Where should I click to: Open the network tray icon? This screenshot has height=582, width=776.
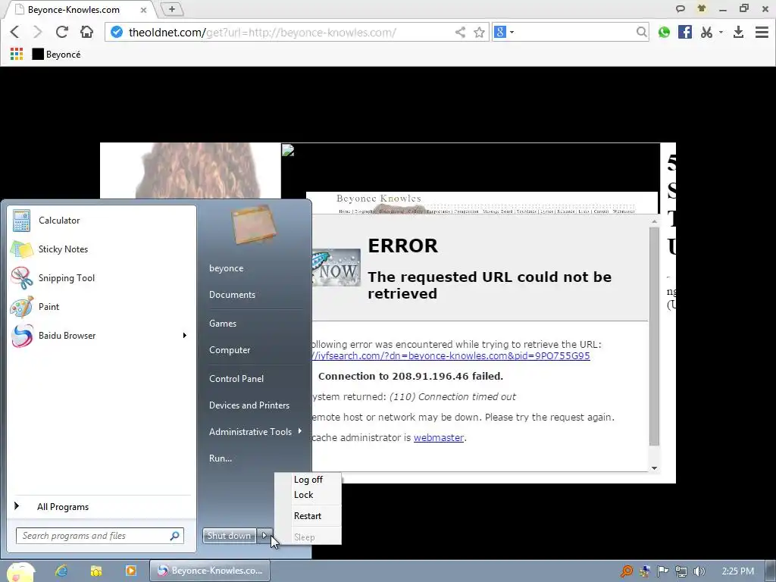[x=681, y=571]
